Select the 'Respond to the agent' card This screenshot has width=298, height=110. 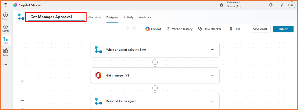pyautogui.click(x=155, y=101)
